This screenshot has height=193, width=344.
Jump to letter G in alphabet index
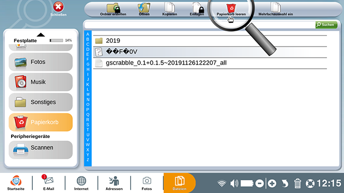(88, 65)
